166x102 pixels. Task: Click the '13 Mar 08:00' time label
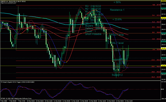pos(120,101)
